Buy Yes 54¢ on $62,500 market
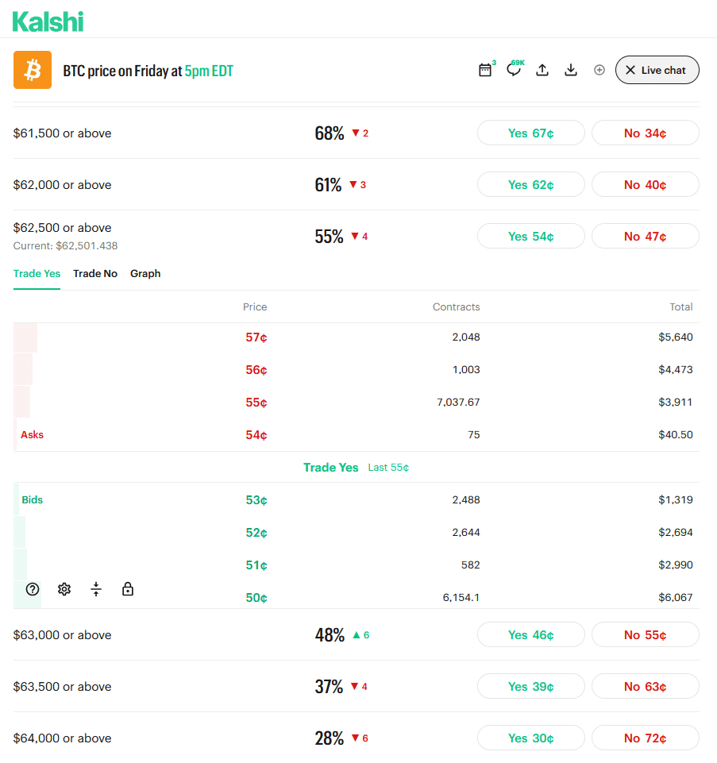 click(531, 236)
